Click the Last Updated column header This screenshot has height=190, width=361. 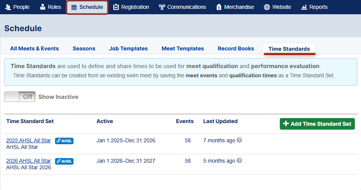[220, 121]
